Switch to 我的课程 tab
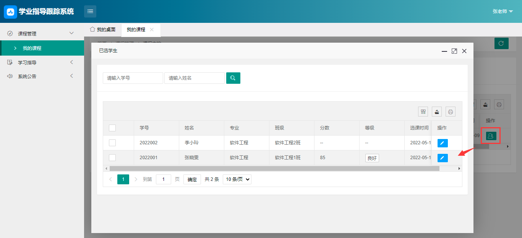 point(136,30)
